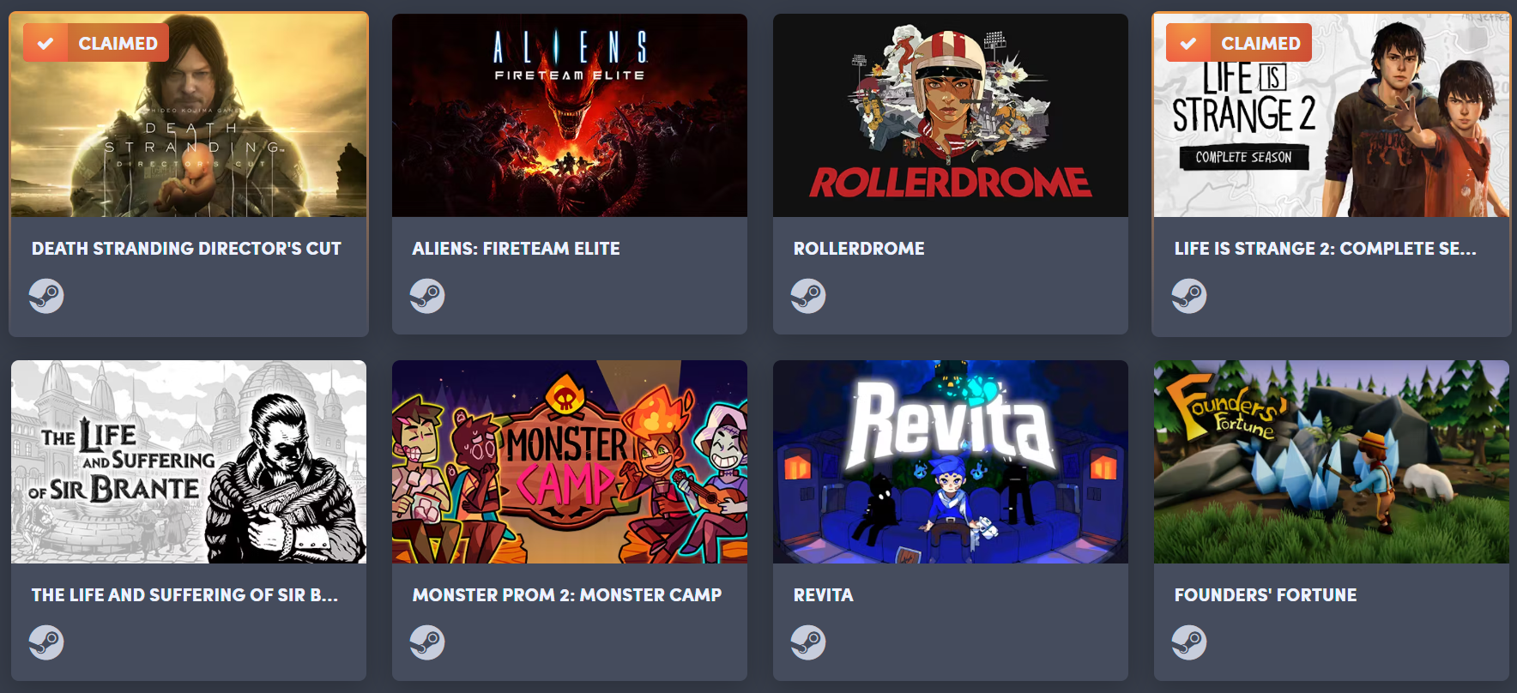
Task: Open the Sir Brante cover art thumbnail
Action: (x=189, y=461)
